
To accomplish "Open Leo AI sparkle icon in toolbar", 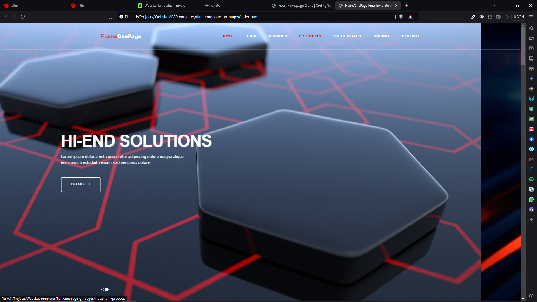I will tap(507, 17).
